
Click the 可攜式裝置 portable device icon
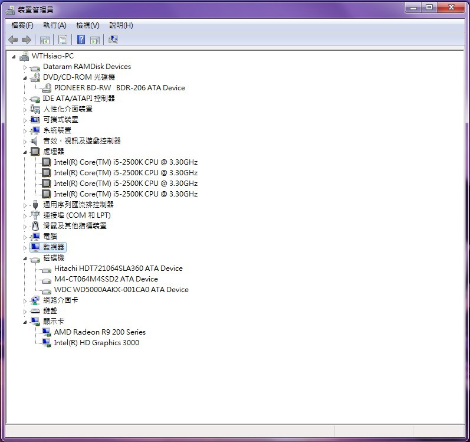point(35,120)
